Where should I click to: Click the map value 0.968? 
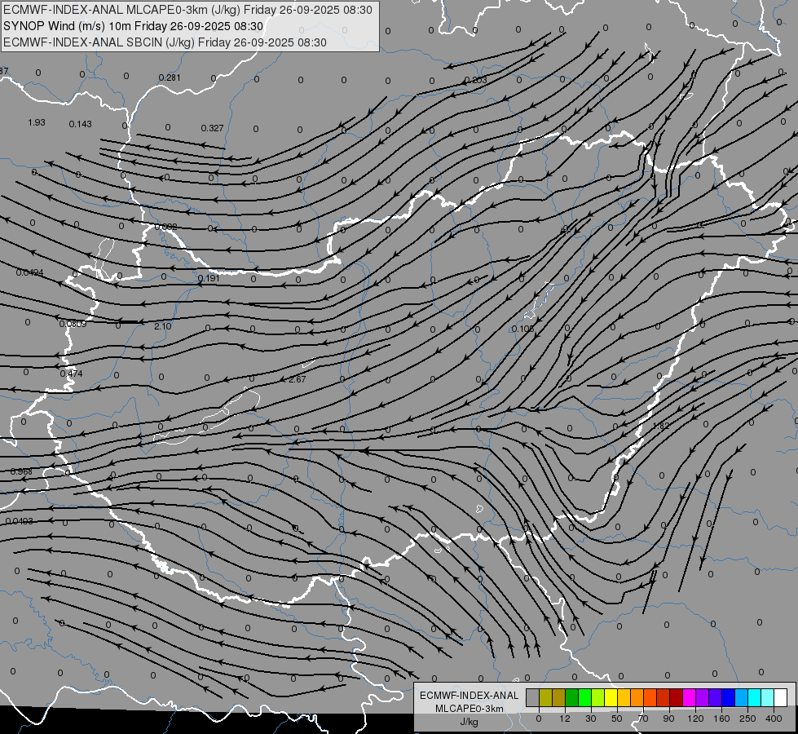21,471
